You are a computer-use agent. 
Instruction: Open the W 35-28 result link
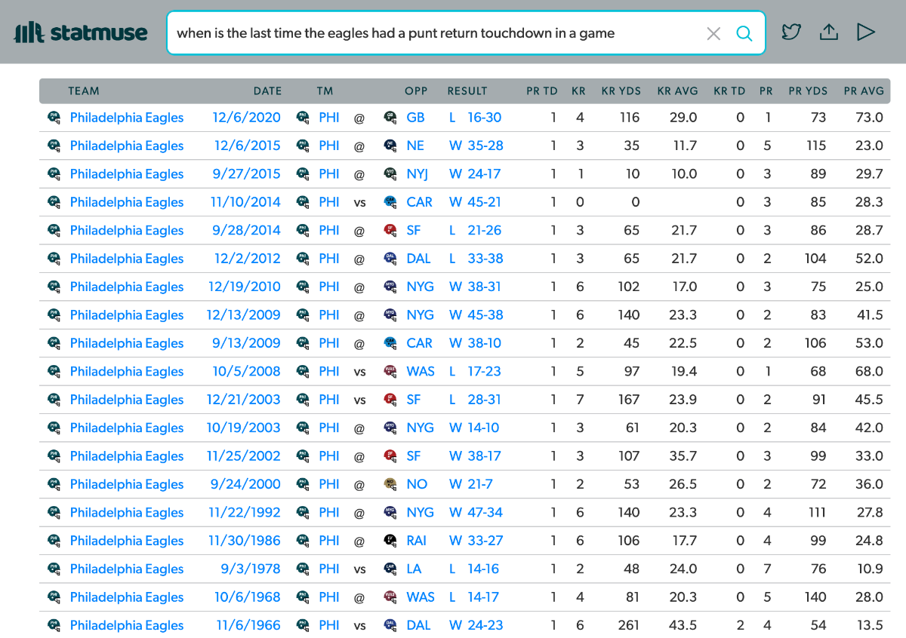pyautogui.click(x=476, y=146)
